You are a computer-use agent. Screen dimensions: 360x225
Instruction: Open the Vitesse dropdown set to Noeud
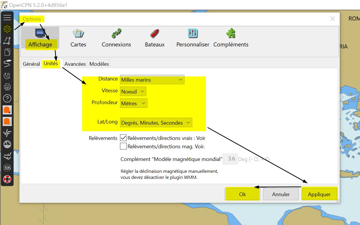(133, 91)
